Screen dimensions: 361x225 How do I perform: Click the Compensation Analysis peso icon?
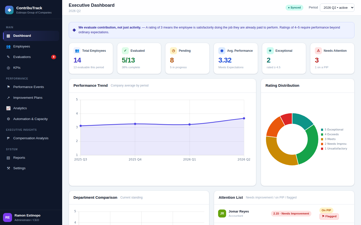point(8,138)
